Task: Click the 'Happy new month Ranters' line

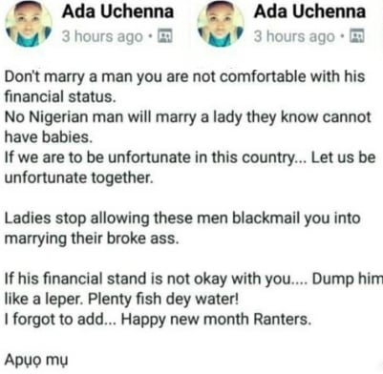Action: click(x=158, y=320)
